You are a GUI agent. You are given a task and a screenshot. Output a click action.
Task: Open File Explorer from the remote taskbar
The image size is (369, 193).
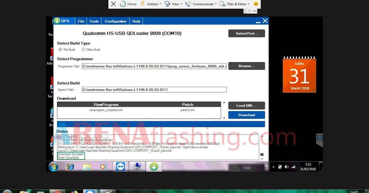tap(87, 167)
